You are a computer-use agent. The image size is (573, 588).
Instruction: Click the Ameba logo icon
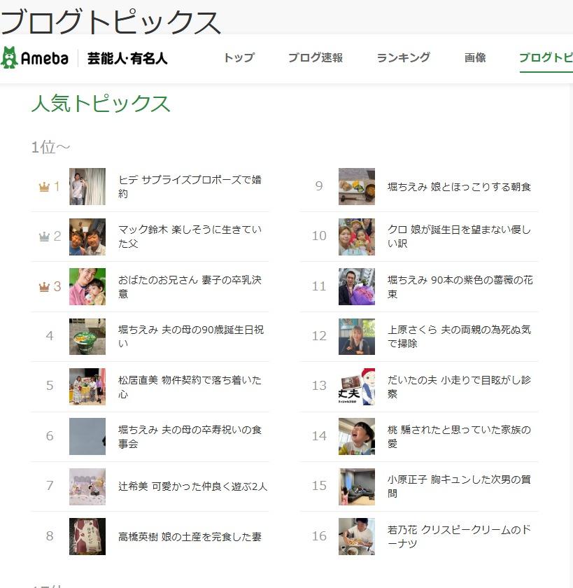(10, 58)
